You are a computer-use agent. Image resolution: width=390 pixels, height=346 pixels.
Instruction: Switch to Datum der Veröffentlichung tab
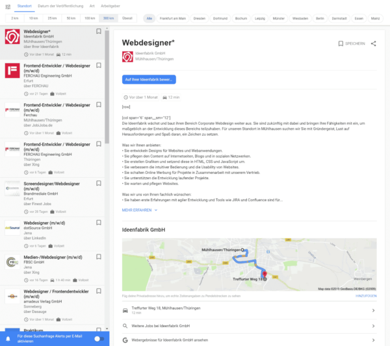[60, 5]
